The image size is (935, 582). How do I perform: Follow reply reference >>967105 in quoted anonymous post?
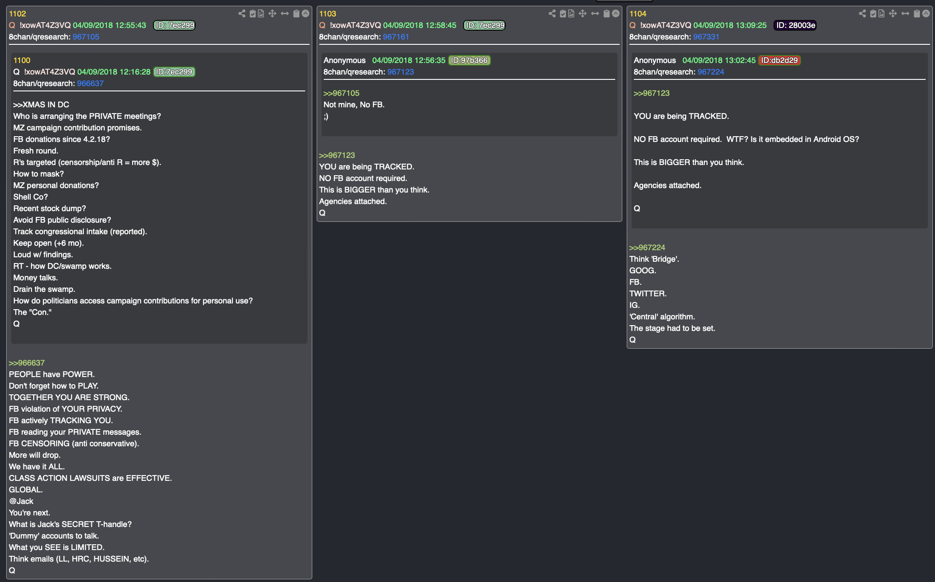[342, 93]
